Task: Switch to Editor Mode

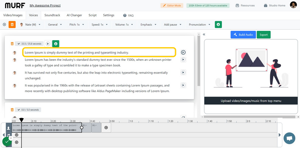Action: (172, 5)
